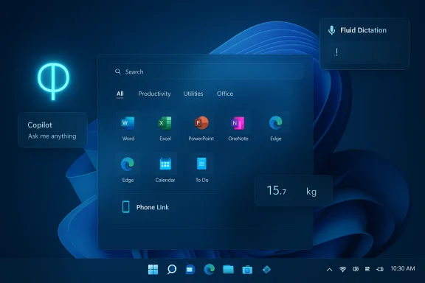Click the magnifier icon in Search bar
Screen dimensions: 425x283
[x=117, y=71]
